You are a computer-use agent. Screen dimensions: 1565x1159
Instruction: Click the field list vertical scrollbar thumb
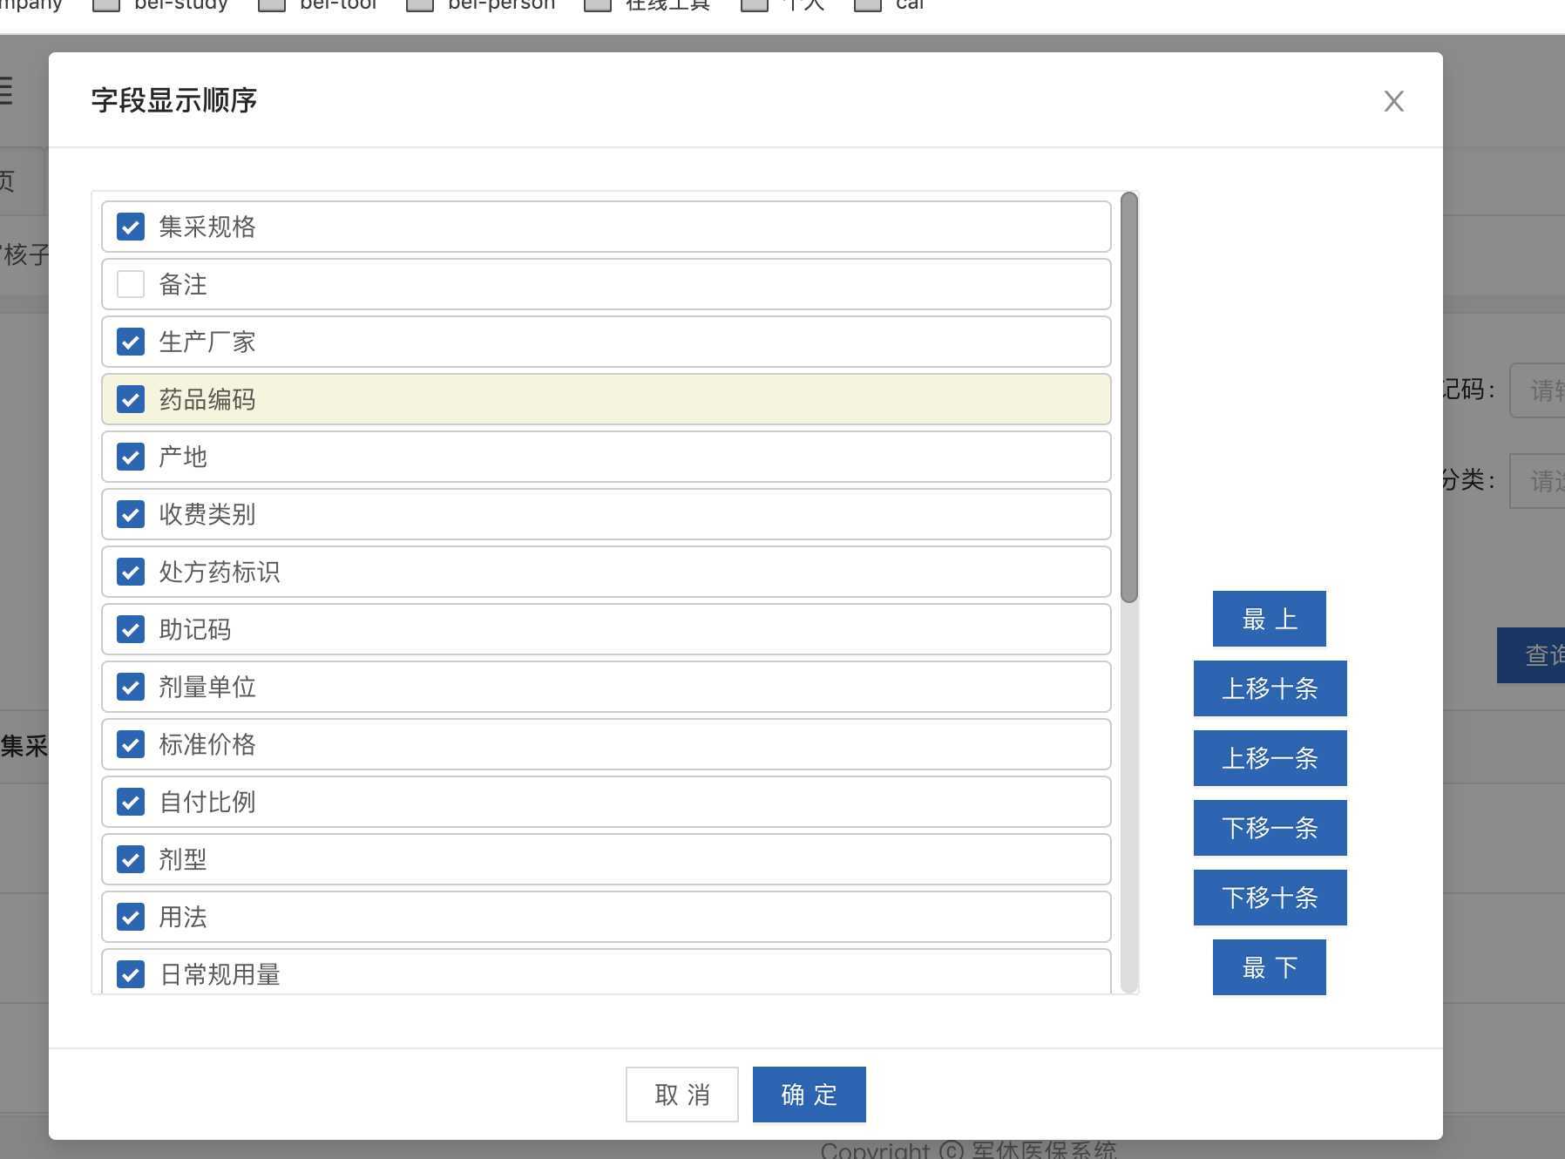1129,397
